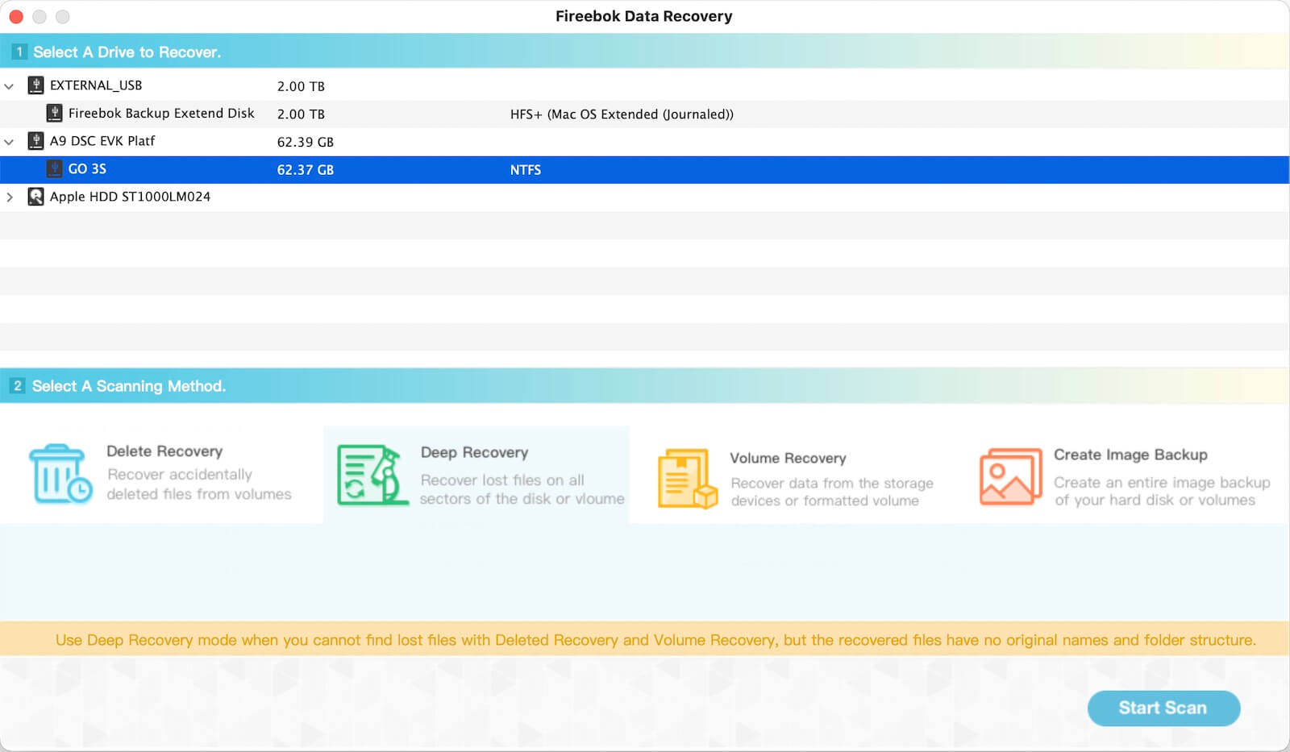The image size is (1290, 752).
Task: Select Apple HDD ST1000LM024 row
Action: pos(645,197)
